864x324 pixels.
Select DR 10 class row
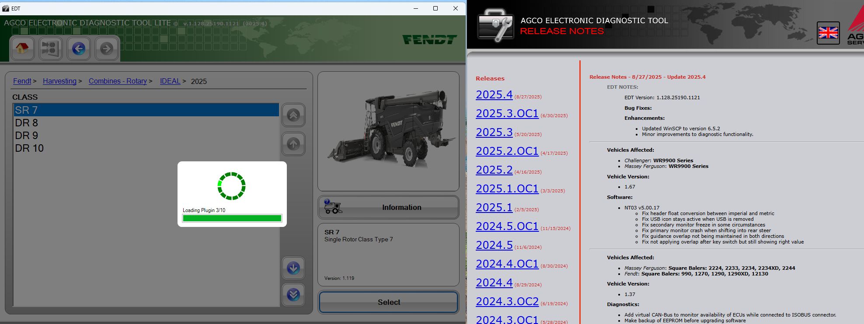(x=146, y=148)
